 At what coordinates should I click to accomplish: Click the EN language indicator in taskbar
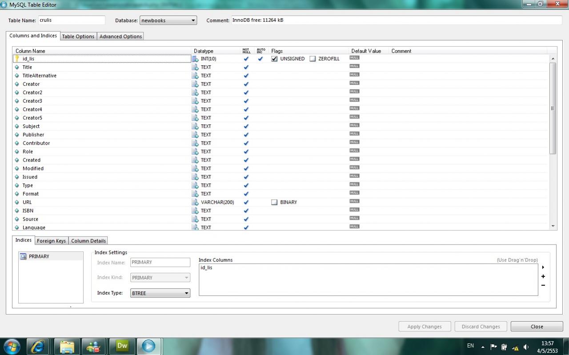click(x=470, y=345)
